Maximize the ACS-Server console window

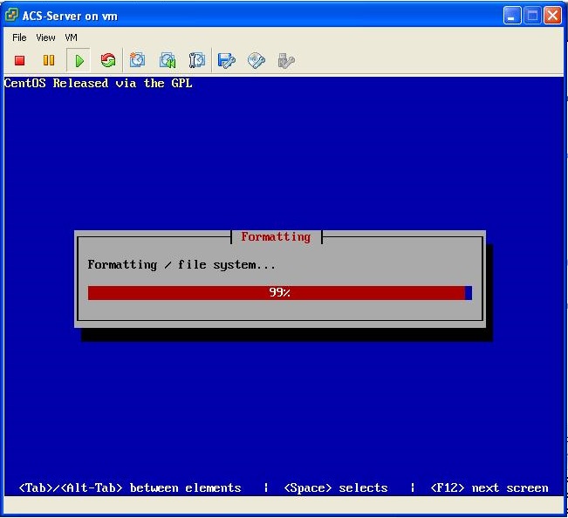point(532,16)
